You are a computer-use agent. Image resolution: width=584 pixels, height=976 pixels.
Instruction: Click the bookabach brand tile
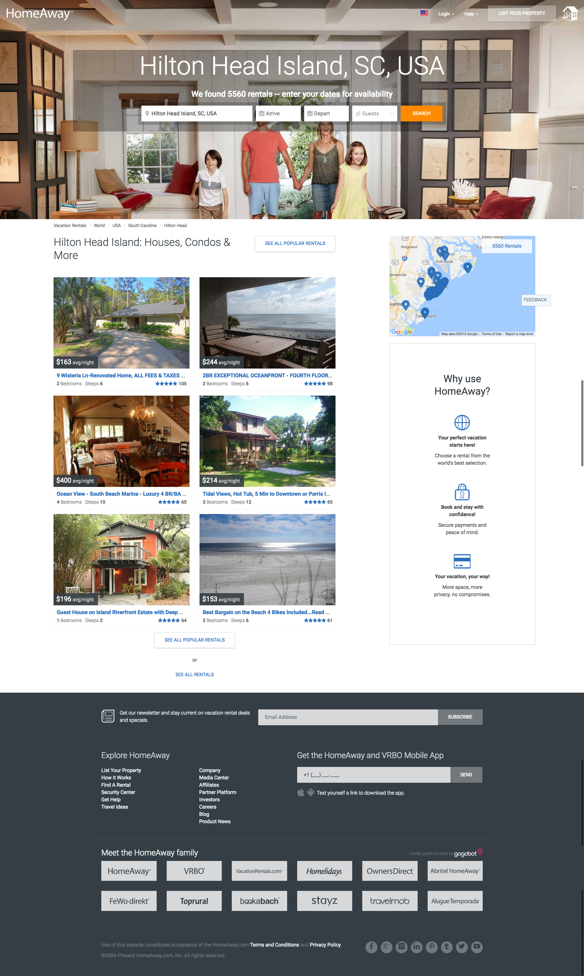point(259,901)
